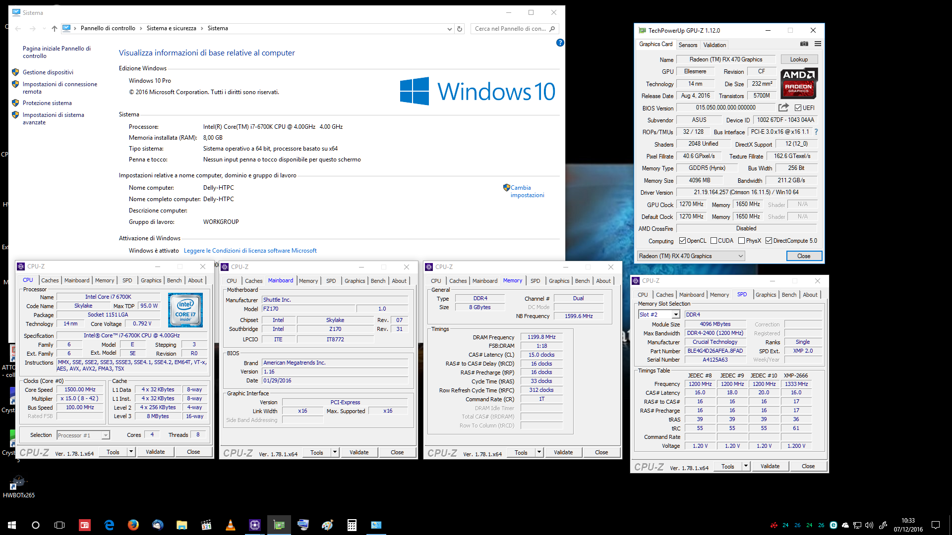
Task: Expand Tools arrow in CPU-Z SPD window
Action: point(746,466)
